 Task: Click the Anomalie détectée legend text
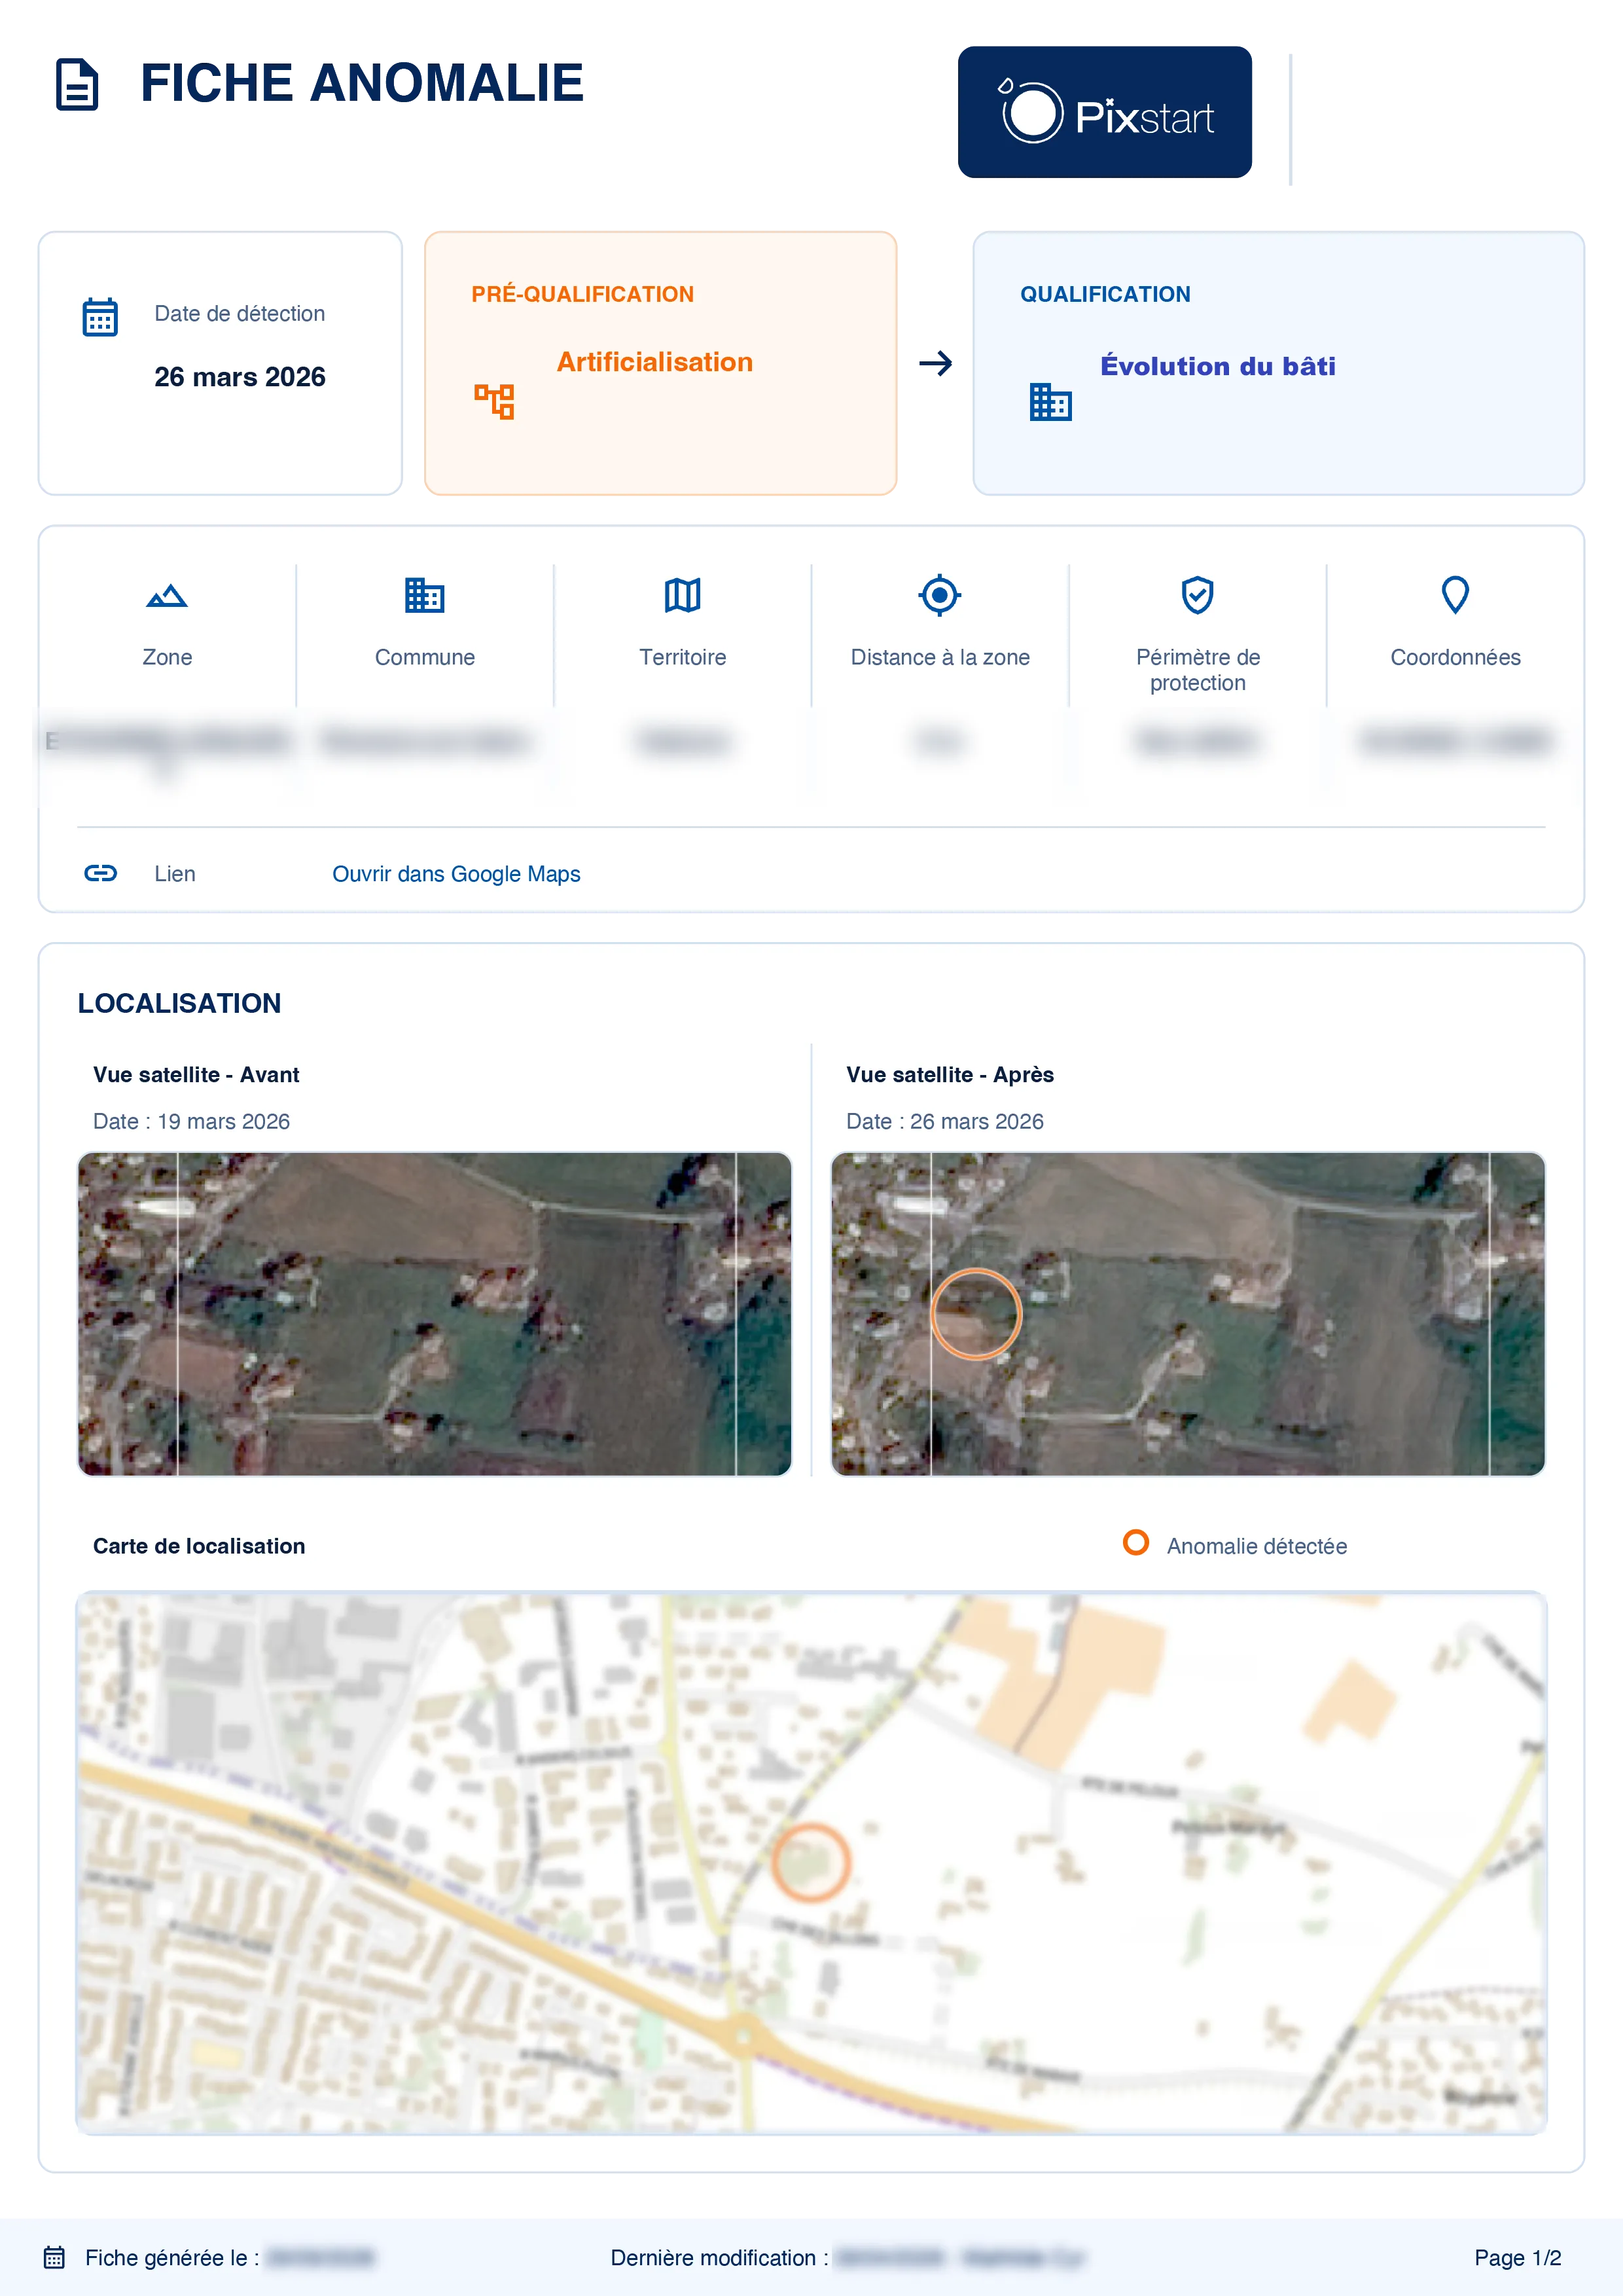pyautogui.click(x=1257, y=1546)
